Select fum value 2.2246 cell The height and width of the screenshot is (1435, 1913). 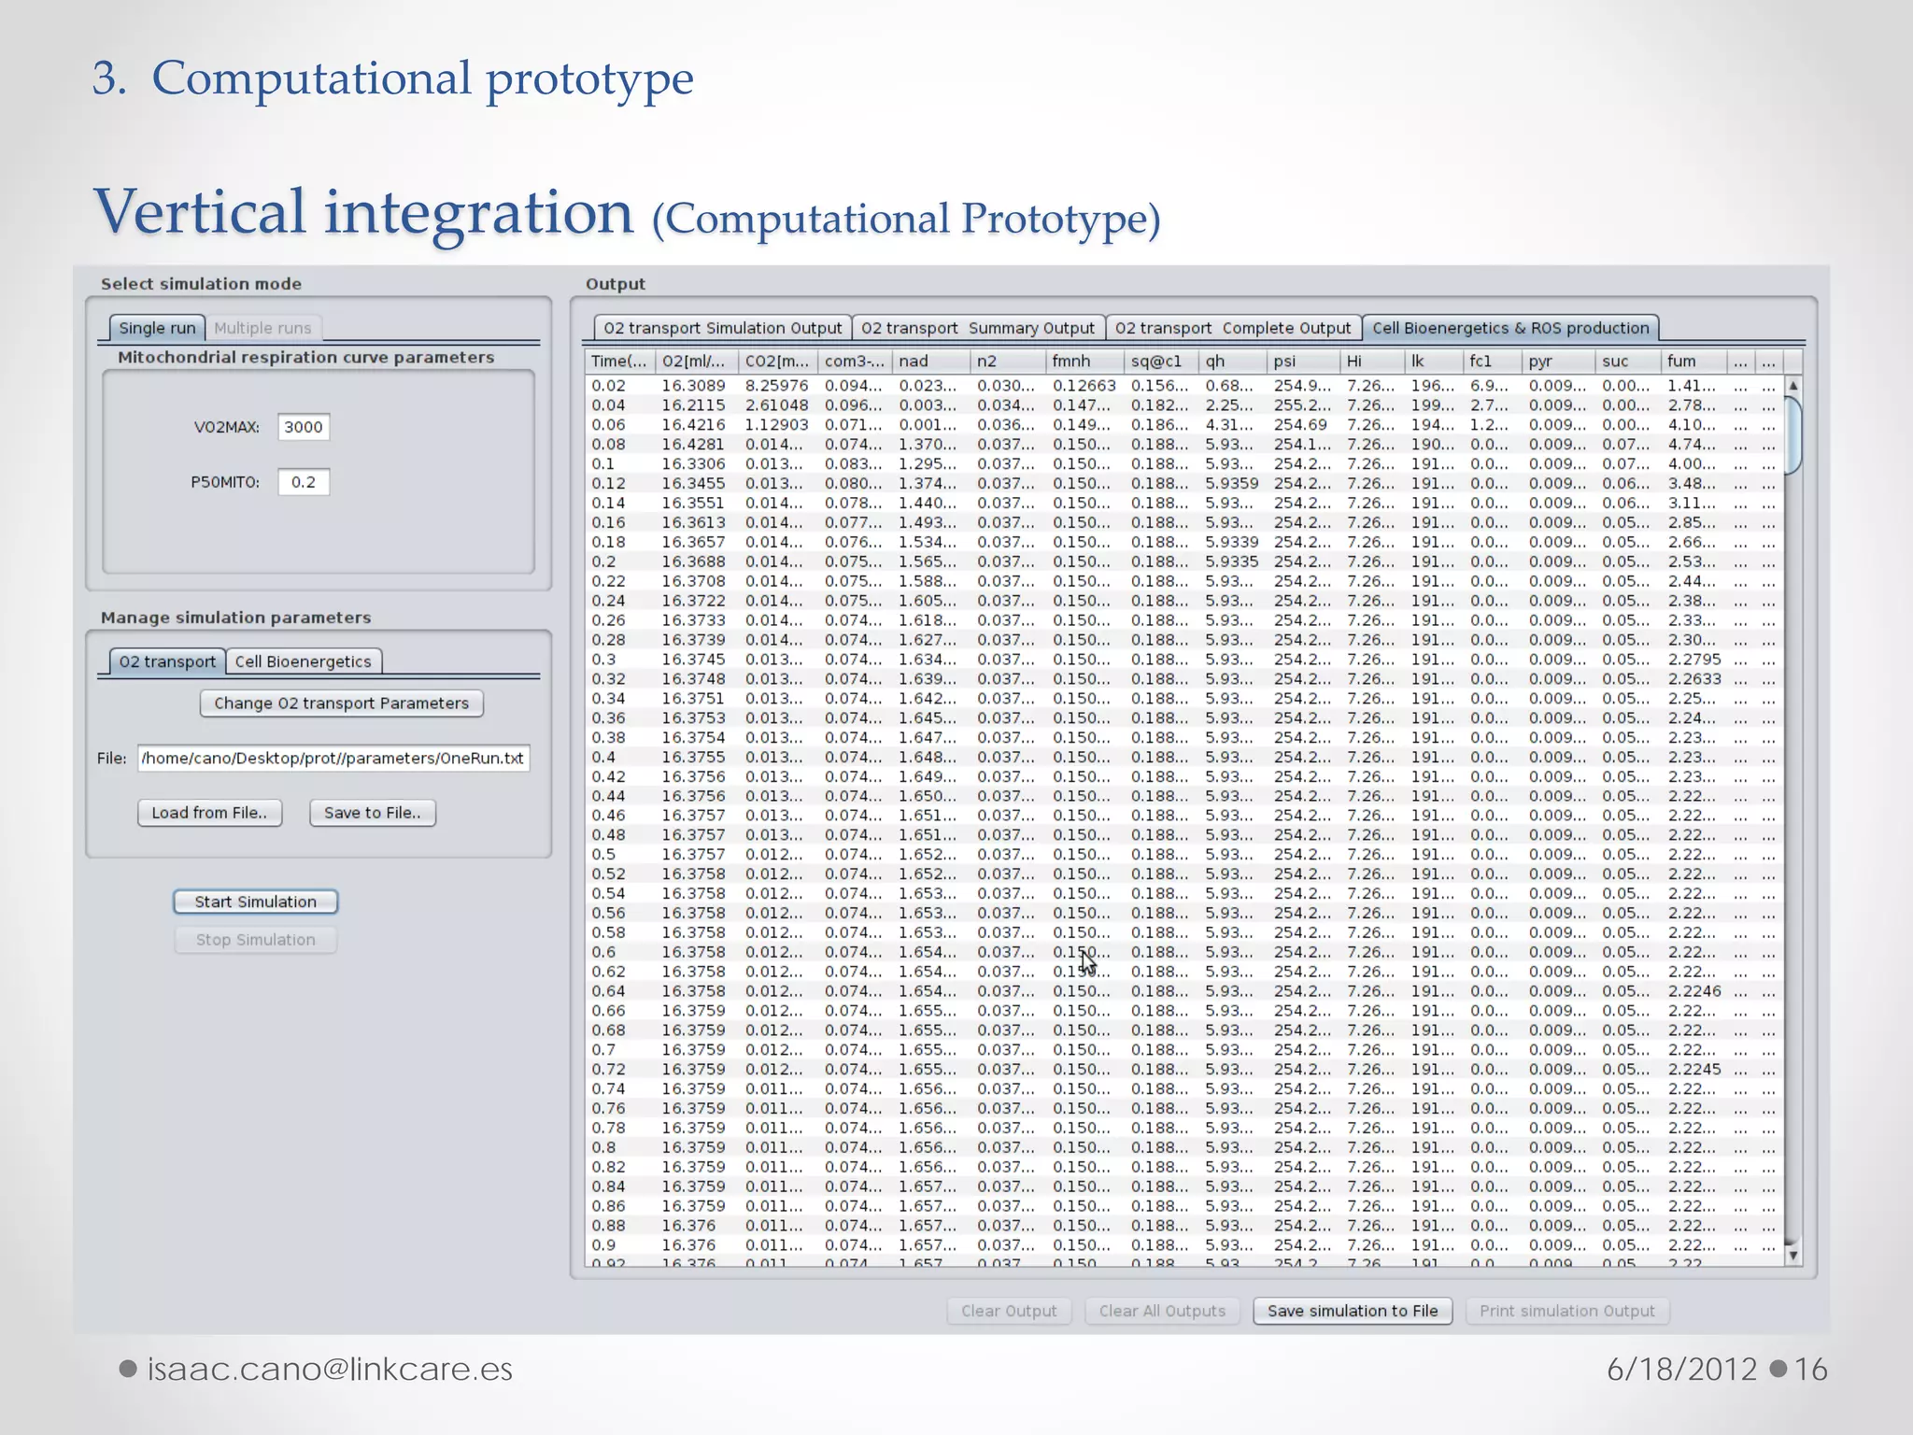(x=1694, y=991)
